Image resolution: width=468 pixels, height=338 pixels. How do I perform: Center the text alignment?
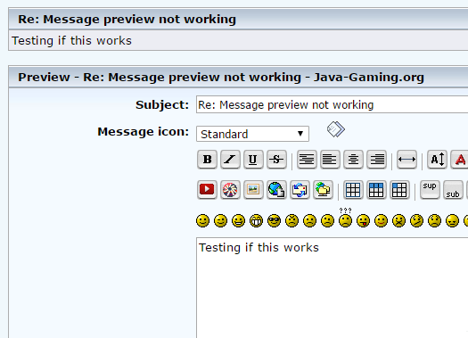coord(353,160)
